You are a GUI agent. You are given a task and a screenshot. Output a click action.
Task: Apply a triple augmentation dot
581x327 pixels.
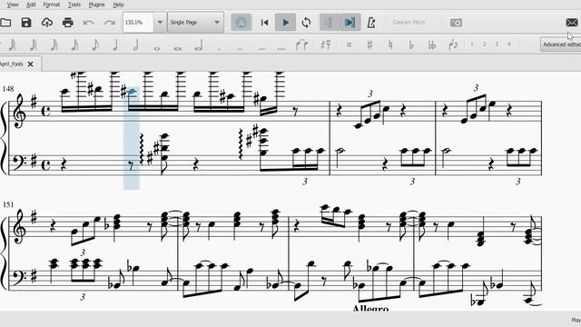pos(261,48)
